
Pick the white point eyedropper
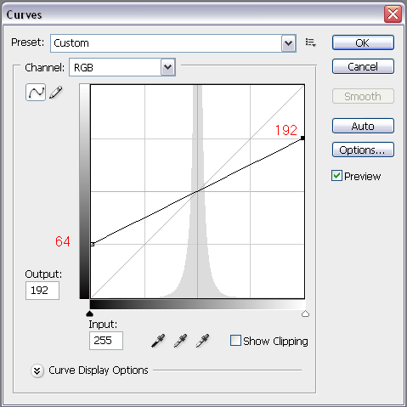point(202,341)
